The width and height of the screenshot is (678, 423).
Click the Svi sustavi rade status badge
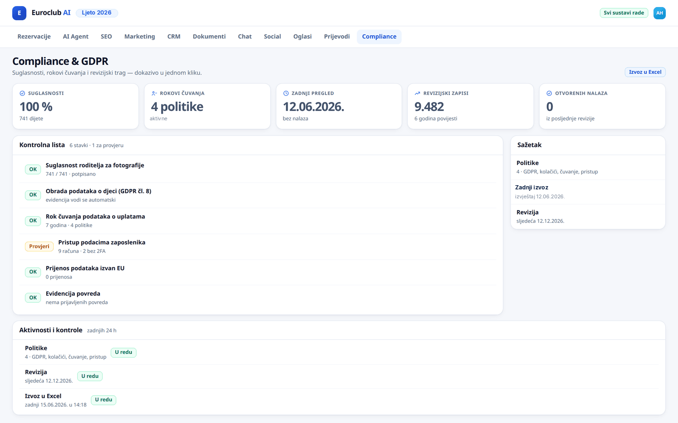(624, 13)
